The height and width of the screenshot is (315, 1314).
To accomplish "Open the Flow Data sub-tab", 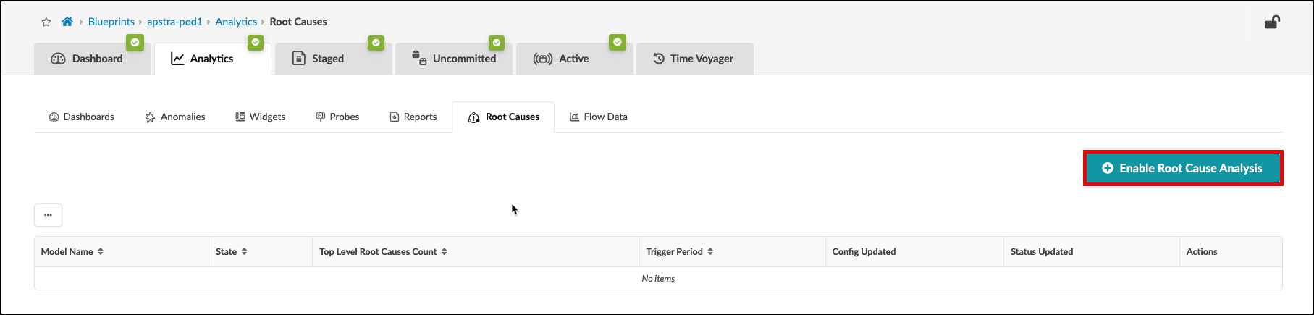I will (x=598, y=117).
